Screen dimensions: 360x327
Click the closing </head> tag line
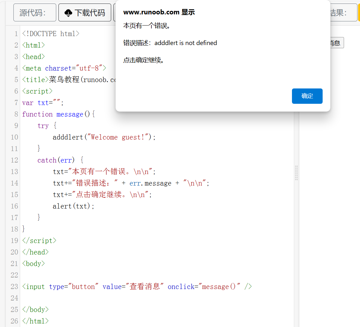pyautogui.click(x=35, y=252)
